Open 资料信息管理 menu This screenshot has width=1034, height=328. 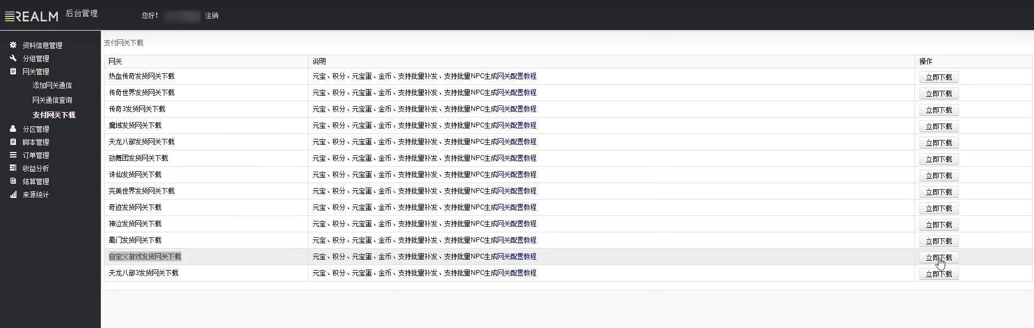[42, 45]
